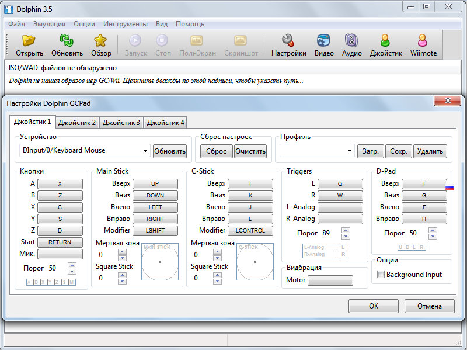The width and height of the screenshot is (467, 350).
Task: Click the ISO/WAD-файлов не обнаружено header
Action: click(233, 68)
